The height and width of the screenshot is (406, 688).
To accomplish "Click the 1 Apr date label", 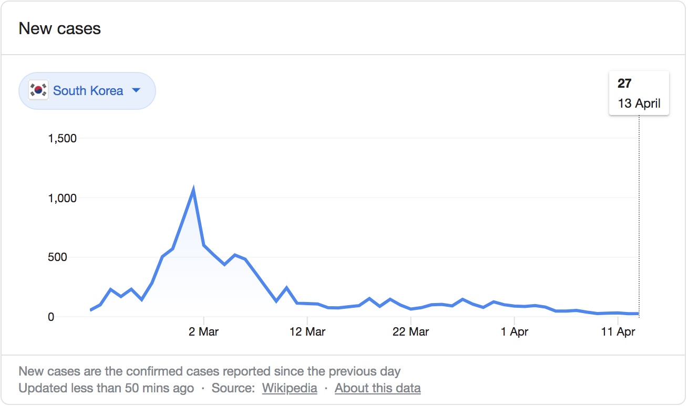I will [515, 332].
